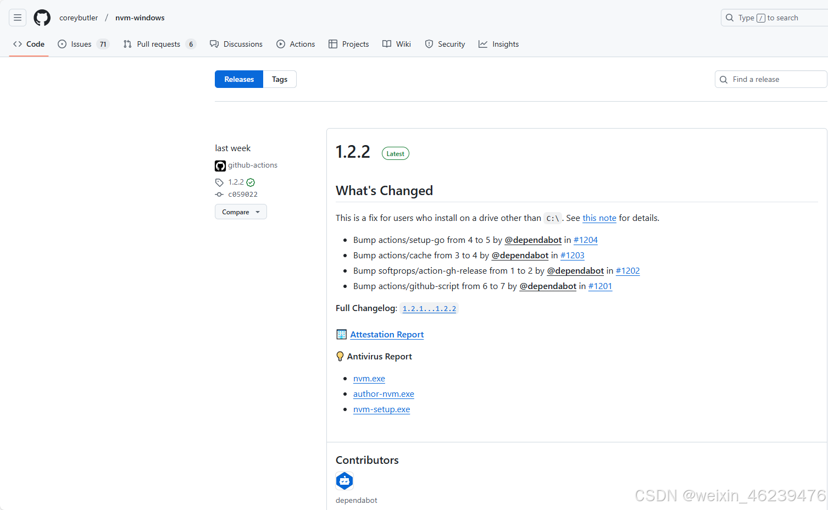Viewport: 828px width, 510px height.
Task: Open the nvm-windows repository link
Action: 140,18
